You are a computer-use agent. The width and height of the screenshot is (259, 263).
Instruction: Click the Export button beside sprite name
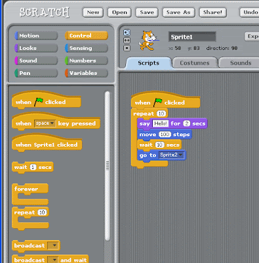pyautogui.click(x=252, y=36)
